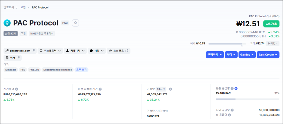
Task: Open the Gaming dropdown button
Action: [x=247, y=55]
